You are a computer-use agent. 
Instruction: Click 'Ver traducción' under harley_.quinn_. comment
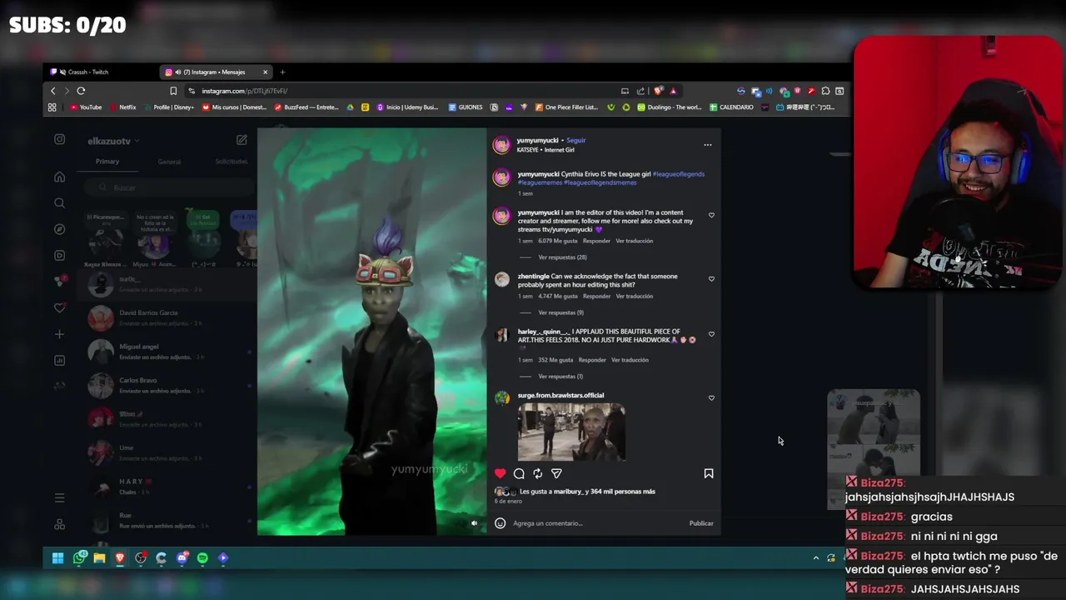click(x=630, y=360)
